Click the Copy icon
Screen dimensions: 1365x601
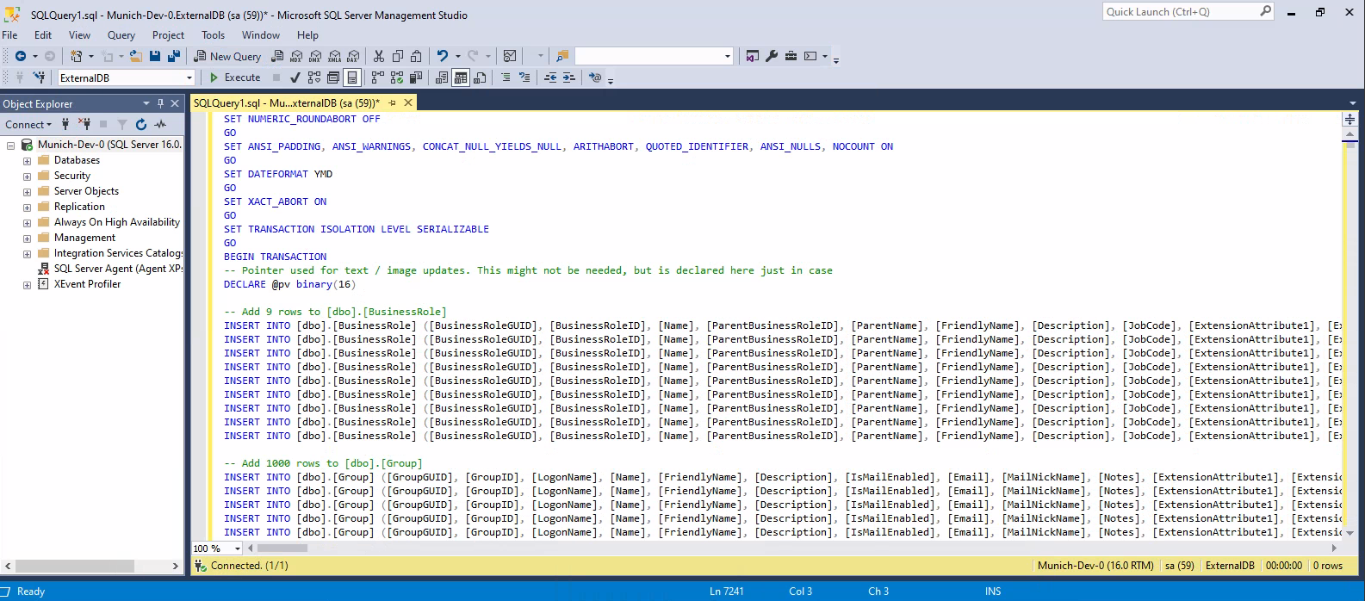coord(398,56)
